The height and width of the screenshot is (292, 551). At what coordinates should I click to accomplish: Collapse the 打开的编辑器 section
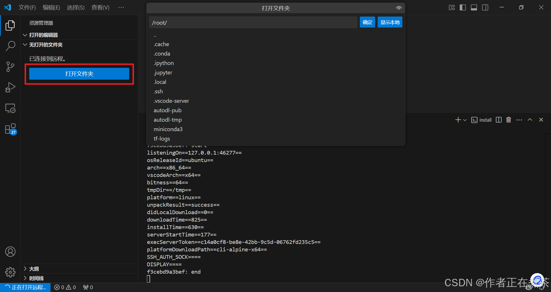coord(25,35)
